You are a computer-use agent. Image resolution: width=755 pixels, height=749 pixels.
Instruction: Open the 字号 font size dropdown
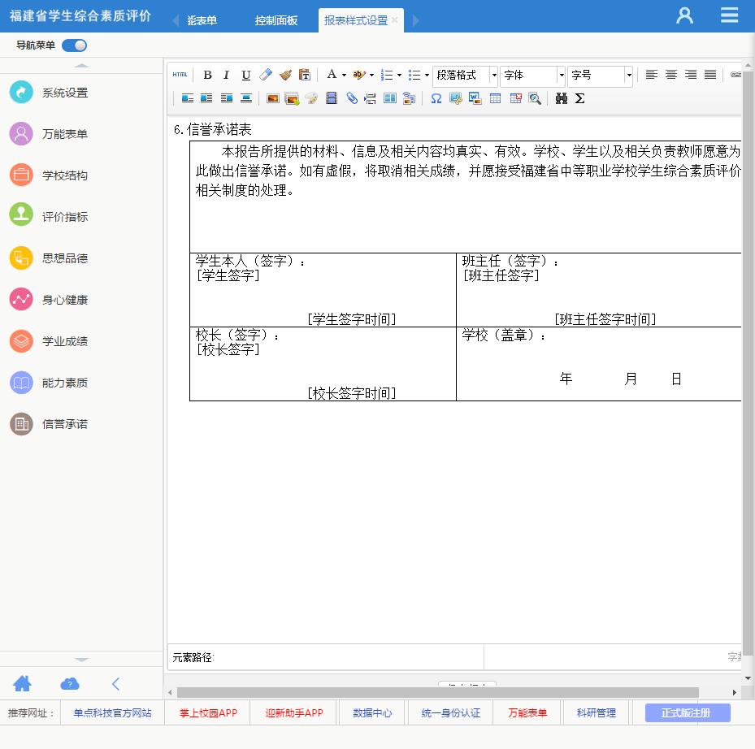(x=600, y=75)
